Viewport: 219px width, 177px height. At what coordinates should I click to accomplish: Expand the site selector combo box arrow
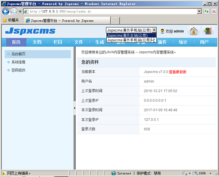(154, 30)
